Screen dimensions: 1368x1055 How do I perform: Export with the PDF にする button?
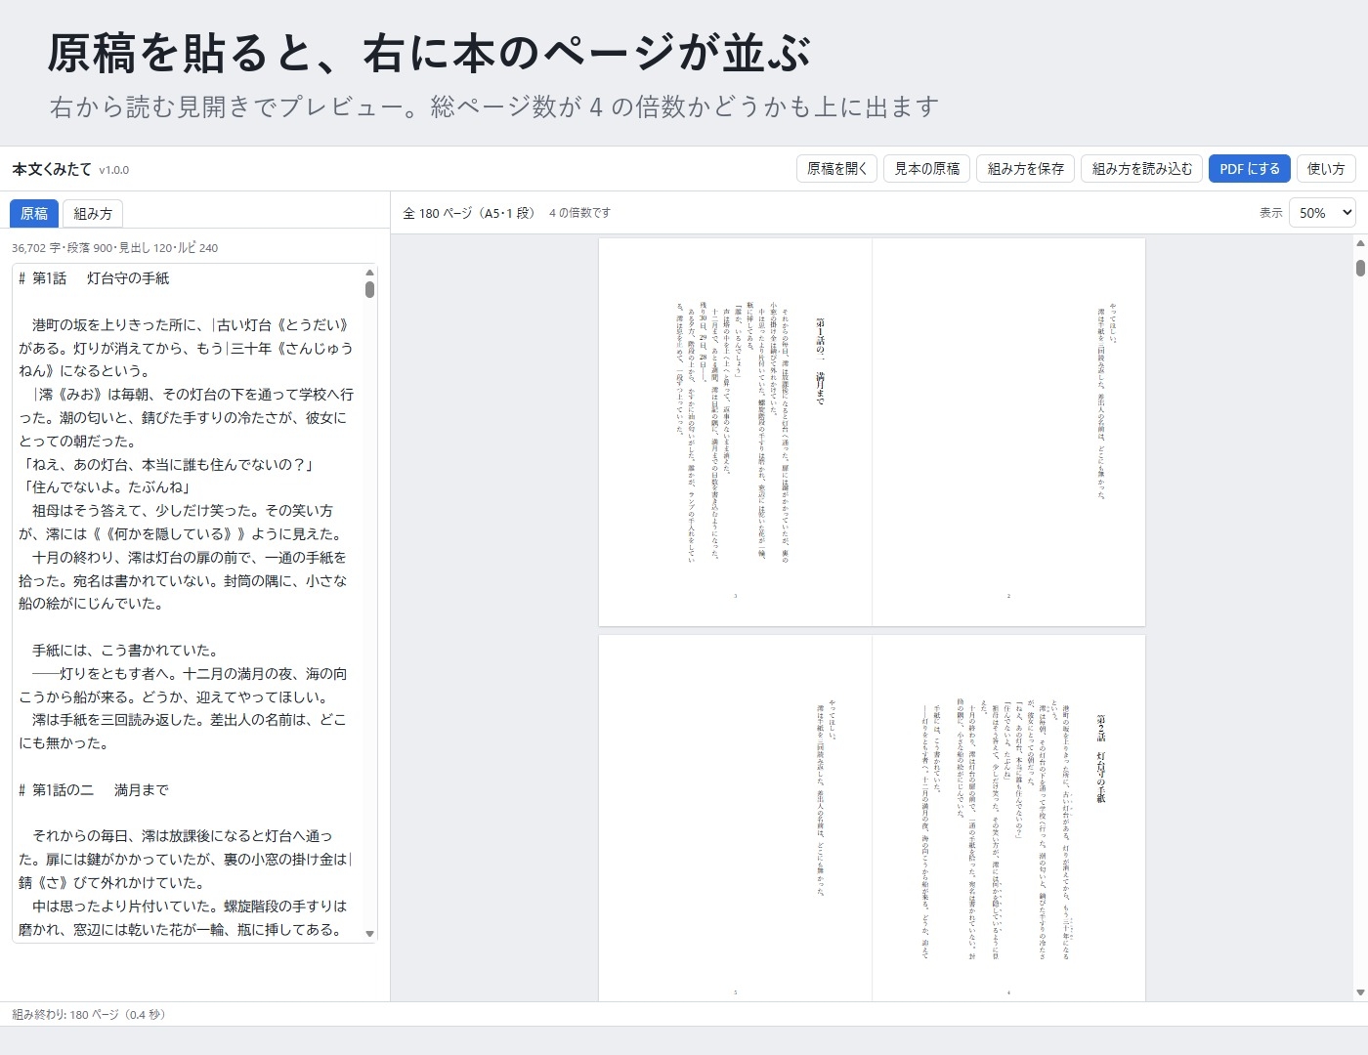(1250, 169)
